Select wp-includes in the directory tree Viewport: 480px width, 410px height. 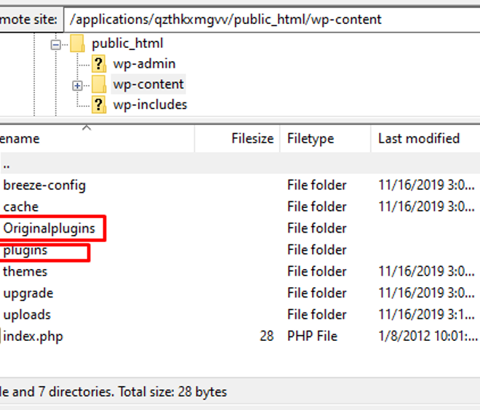point(150,105)
